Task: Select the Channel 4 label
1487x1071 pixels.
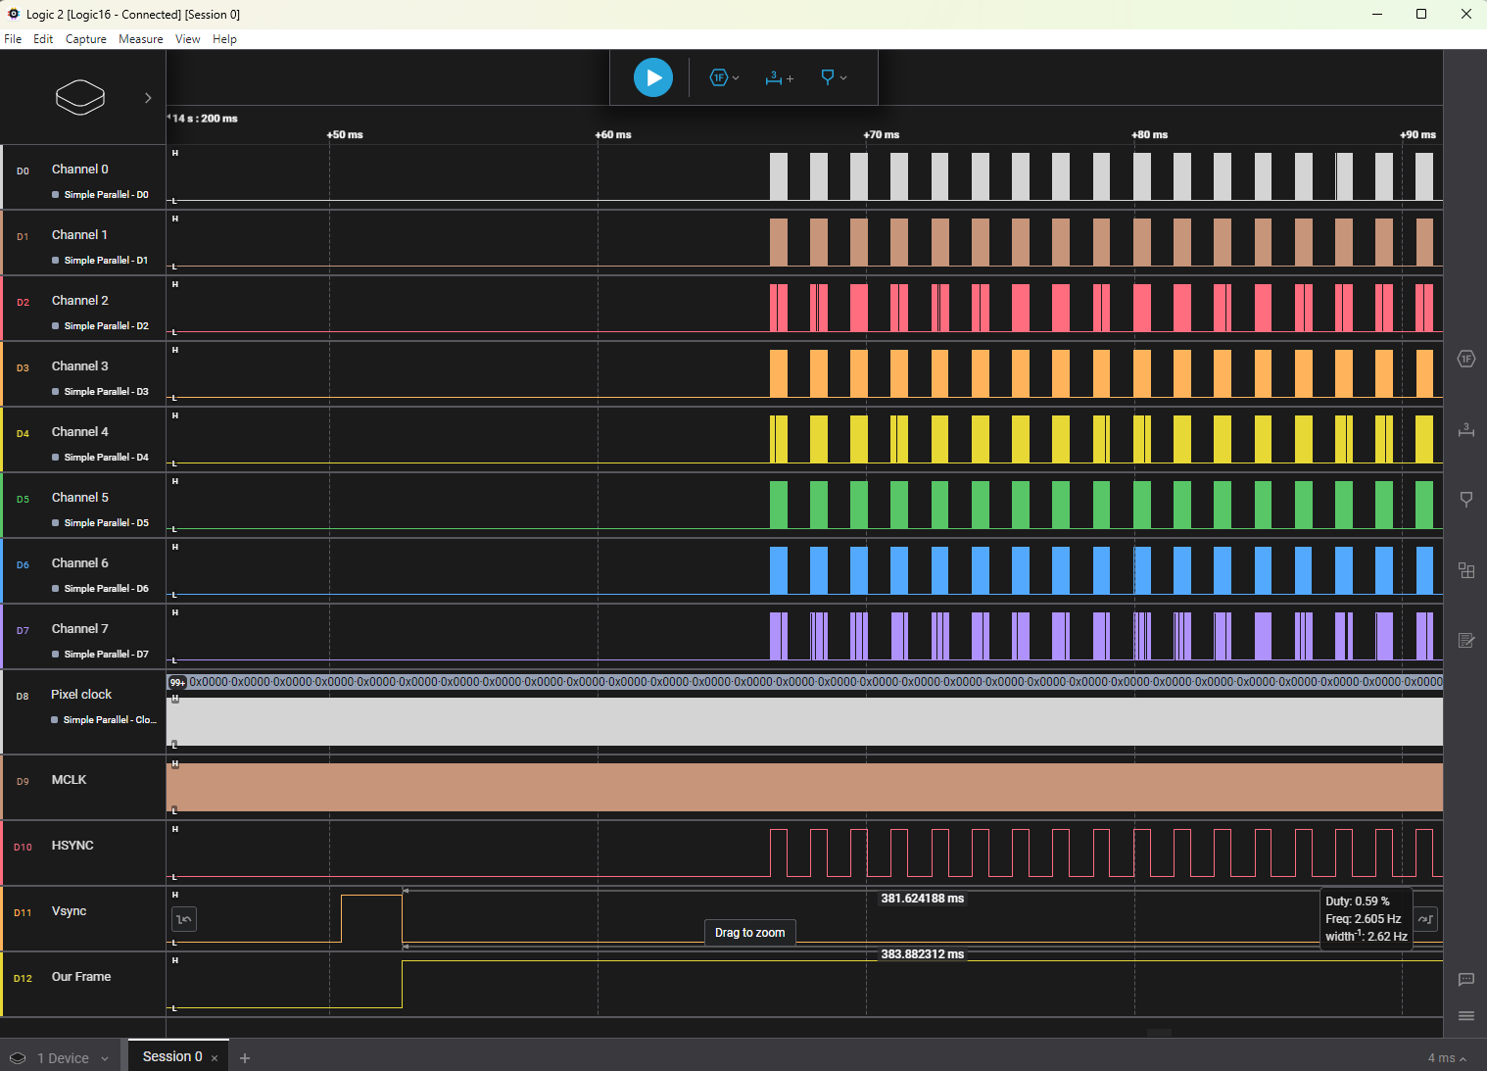Action: pos(80,432)
